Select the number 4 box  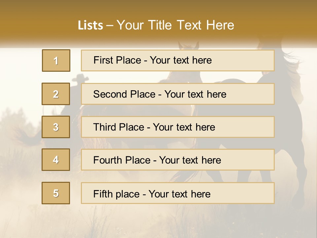click(x=56, y=160)
